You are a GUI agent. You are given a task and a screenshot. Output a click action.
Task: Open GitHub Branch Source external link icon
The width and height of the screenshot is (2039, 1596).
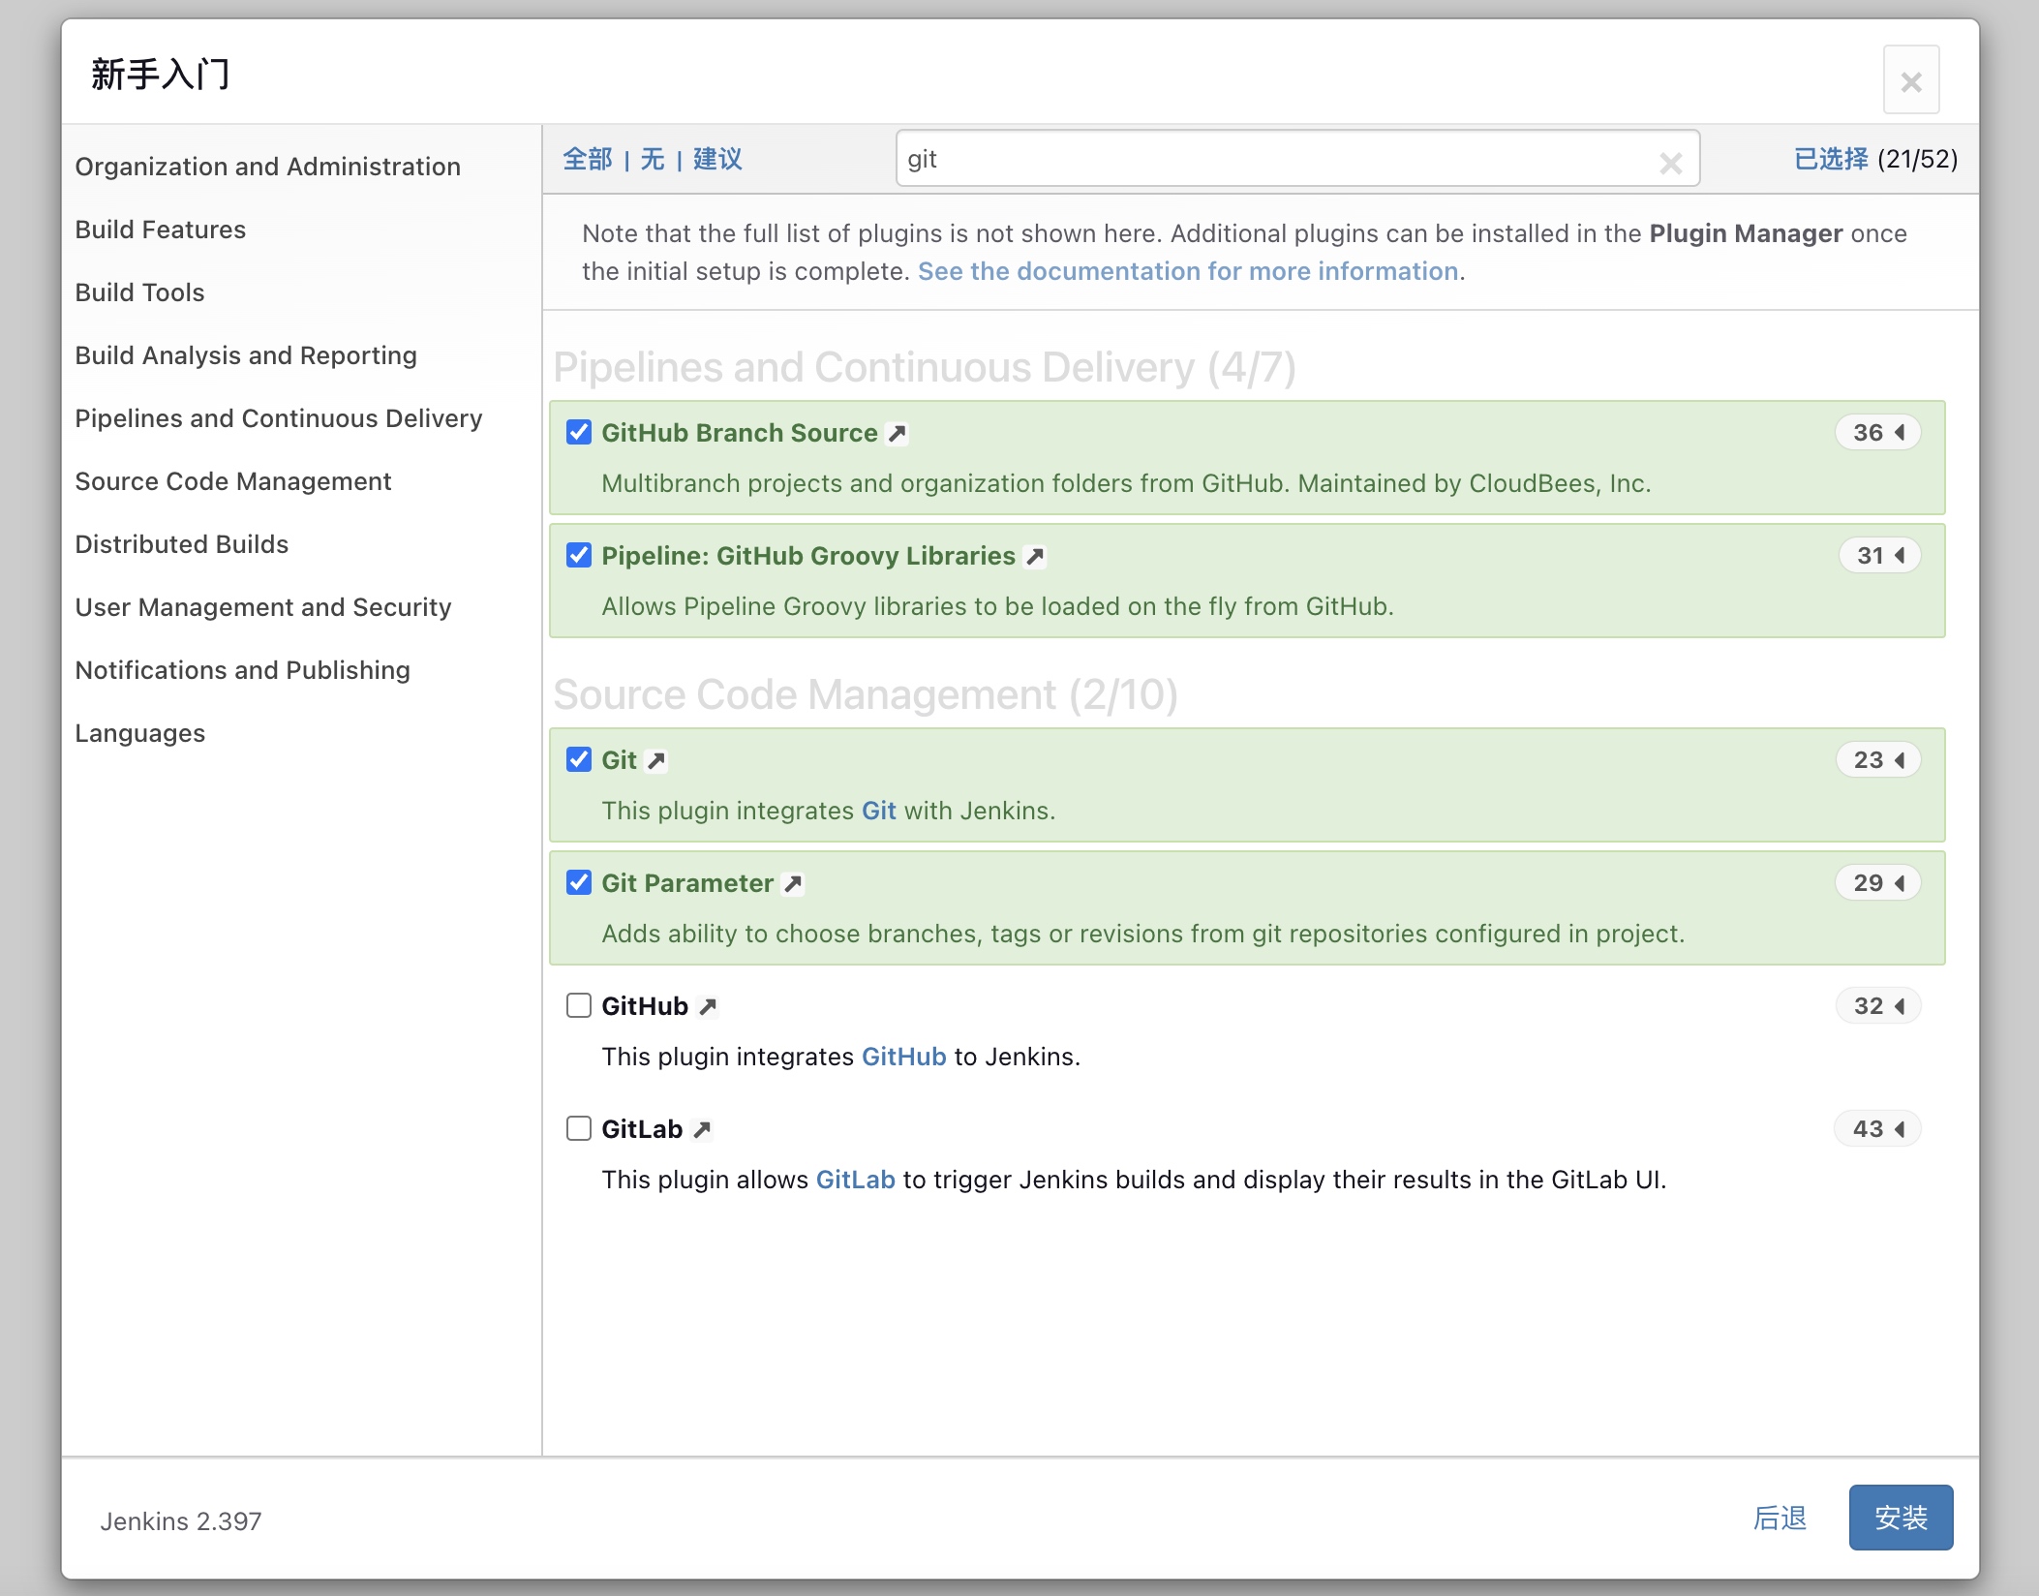coord(898,433)
